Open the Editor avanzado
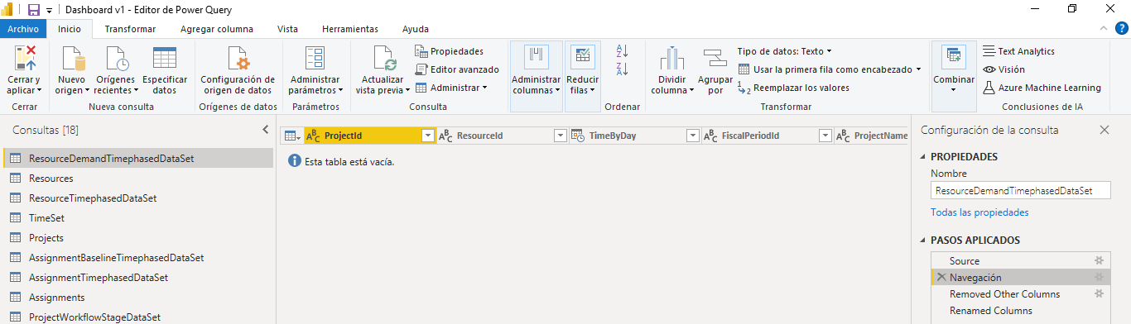Viewport: 1131px width, 324px height. [457, 69]
